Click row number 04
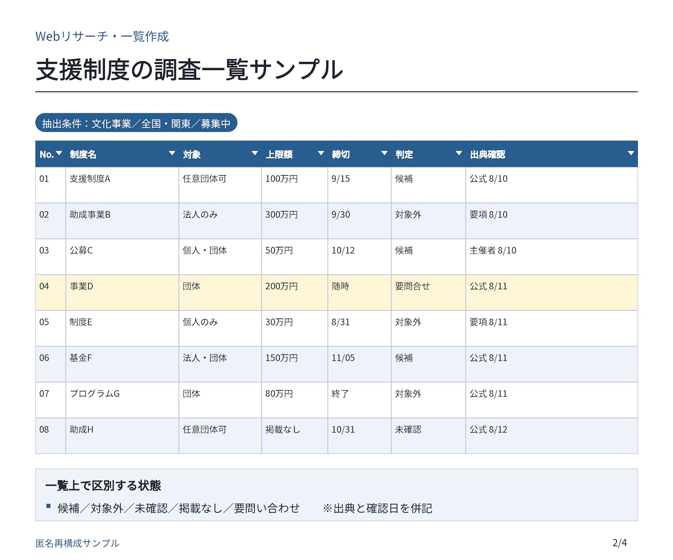The width and height of the screenshot is (673, 560). pos(51,292)
